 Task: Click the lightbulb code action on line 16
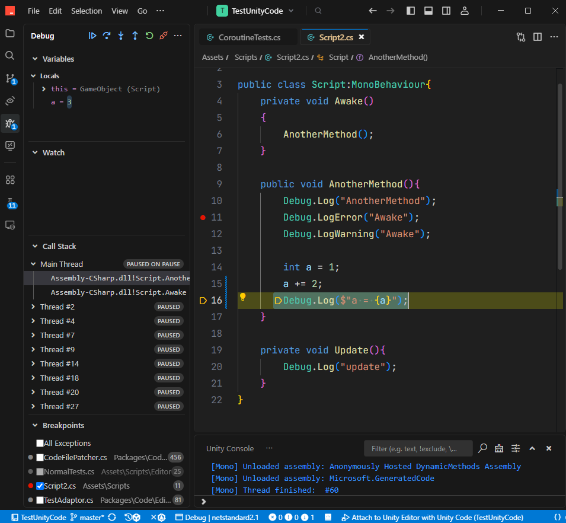point(243,297)
